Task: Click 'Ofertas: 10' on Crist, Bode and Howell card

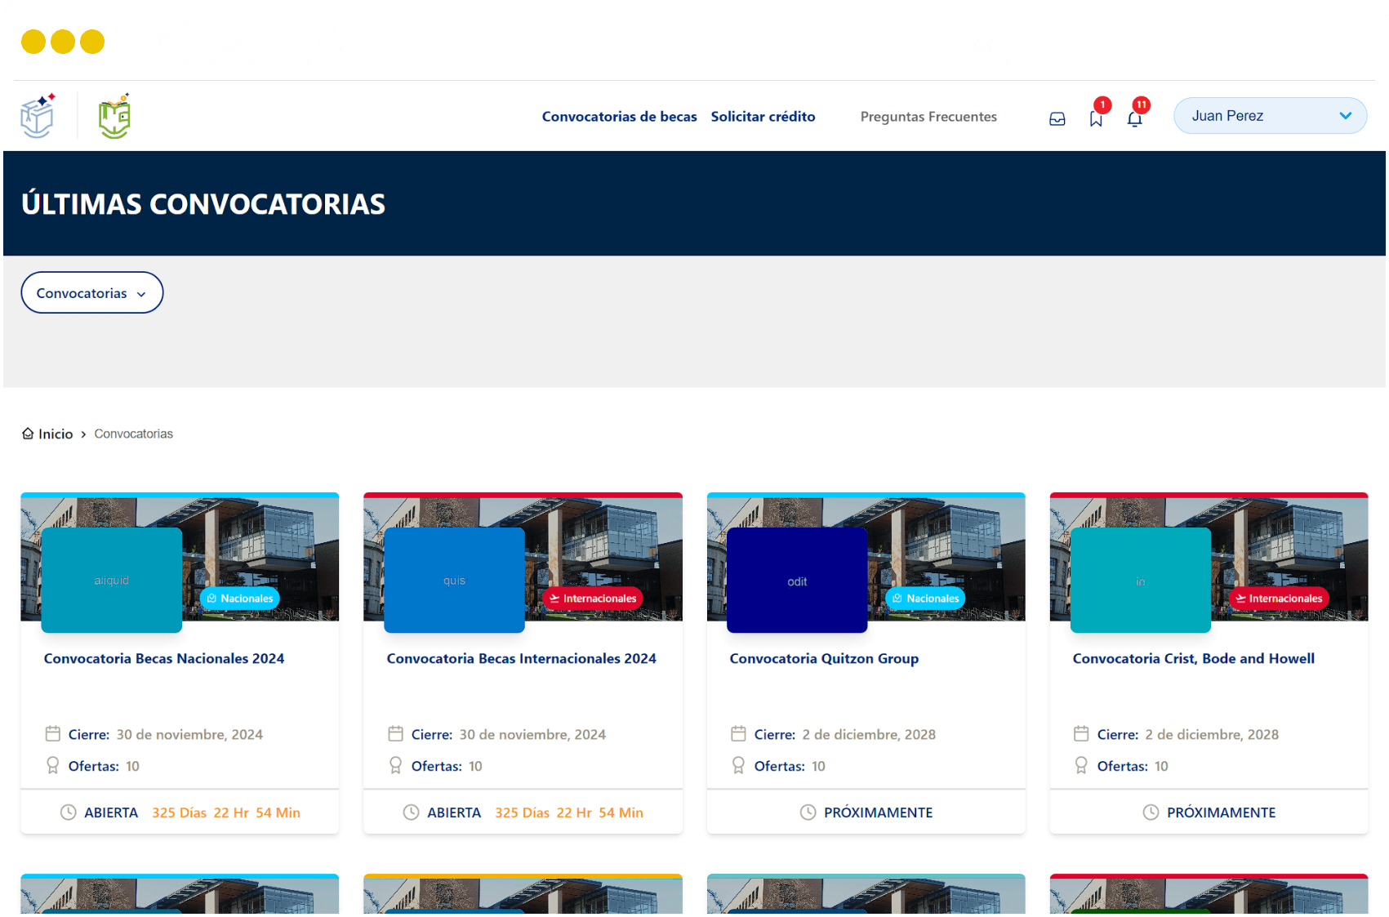Action: [1133, 766]
